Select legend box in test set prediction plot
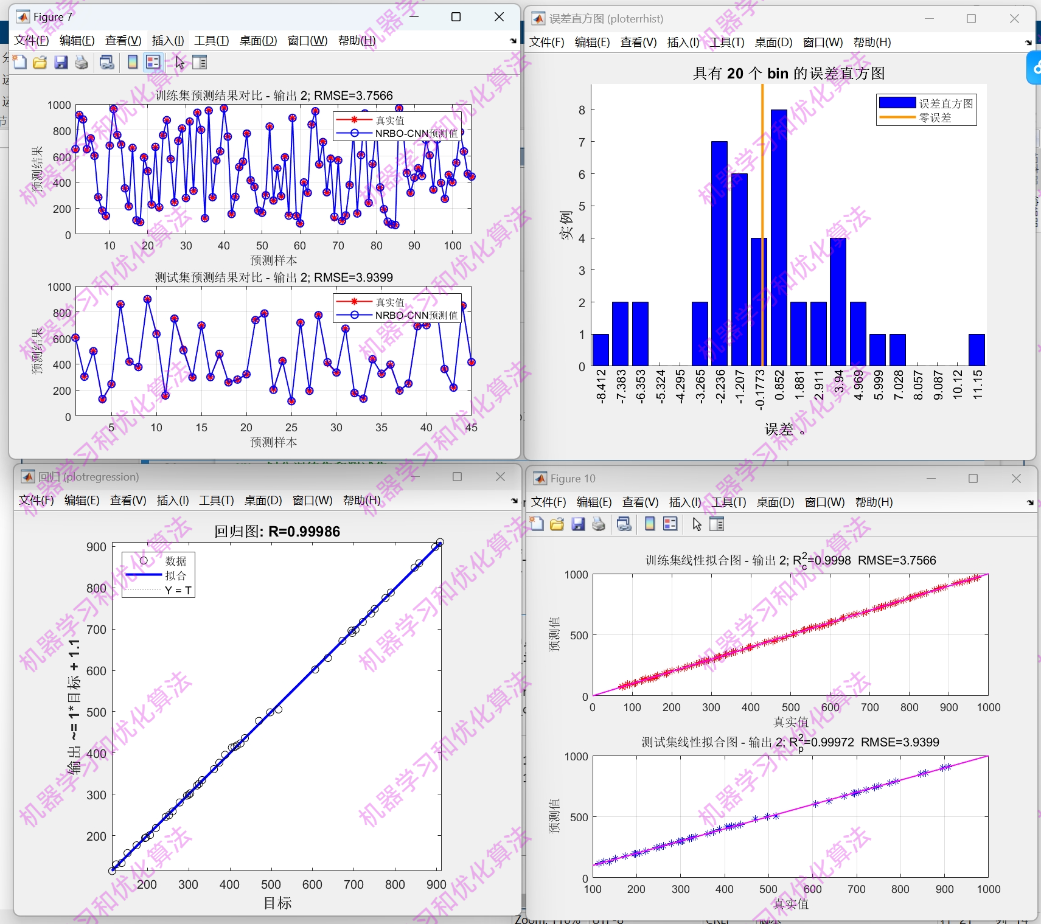Viewport: 1041px width, 924px height. point(397,308)
